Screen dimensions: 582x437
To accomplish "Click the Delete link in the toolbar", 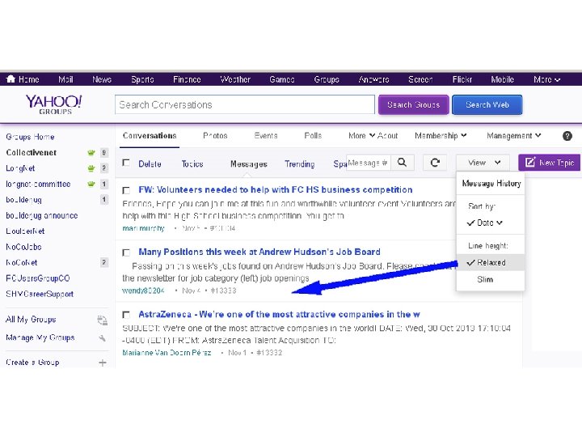I will (150, 163).
